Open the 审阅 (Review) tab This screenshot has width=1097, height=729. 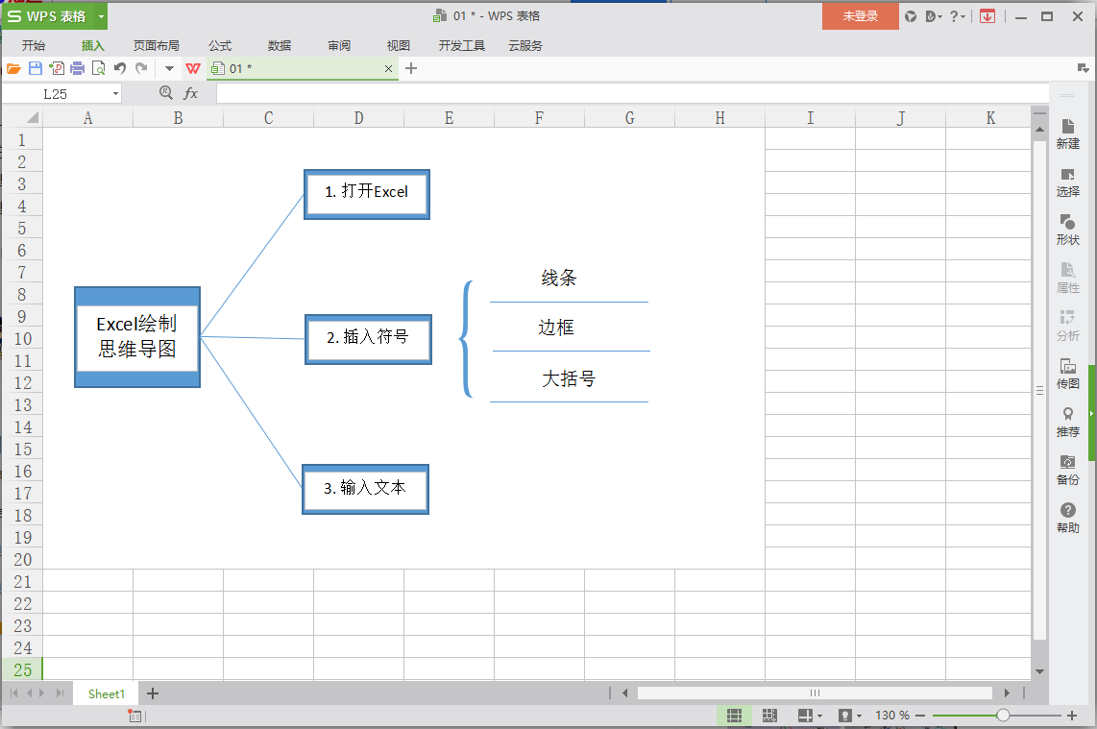click(339, 45)
